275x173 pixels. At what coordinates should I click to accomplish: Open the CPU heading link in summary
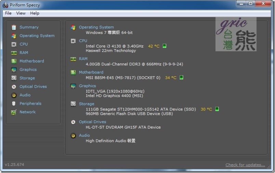(83, 41)
